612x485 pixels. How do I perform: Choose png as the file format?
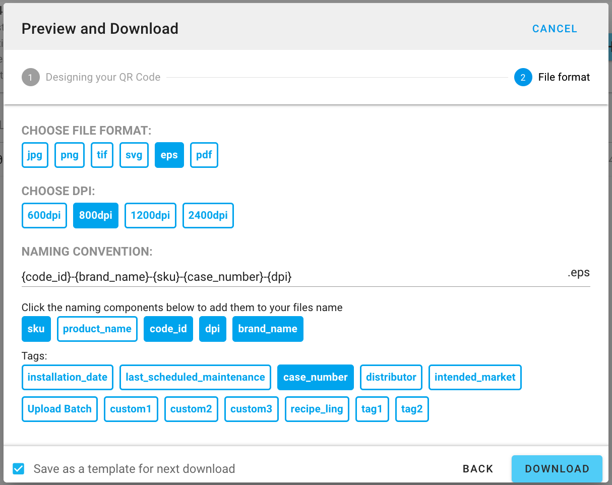(70, 155)
